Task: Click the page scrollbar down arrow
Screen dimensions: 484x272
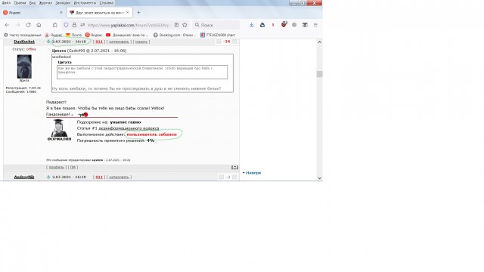Action: click(x=319, y=178)
